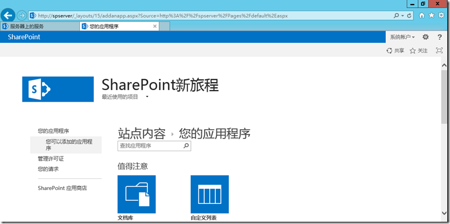Open 管理许可证 in left navigation
The height and width of the screenshot is (224, 450).
tap(51, 159)
